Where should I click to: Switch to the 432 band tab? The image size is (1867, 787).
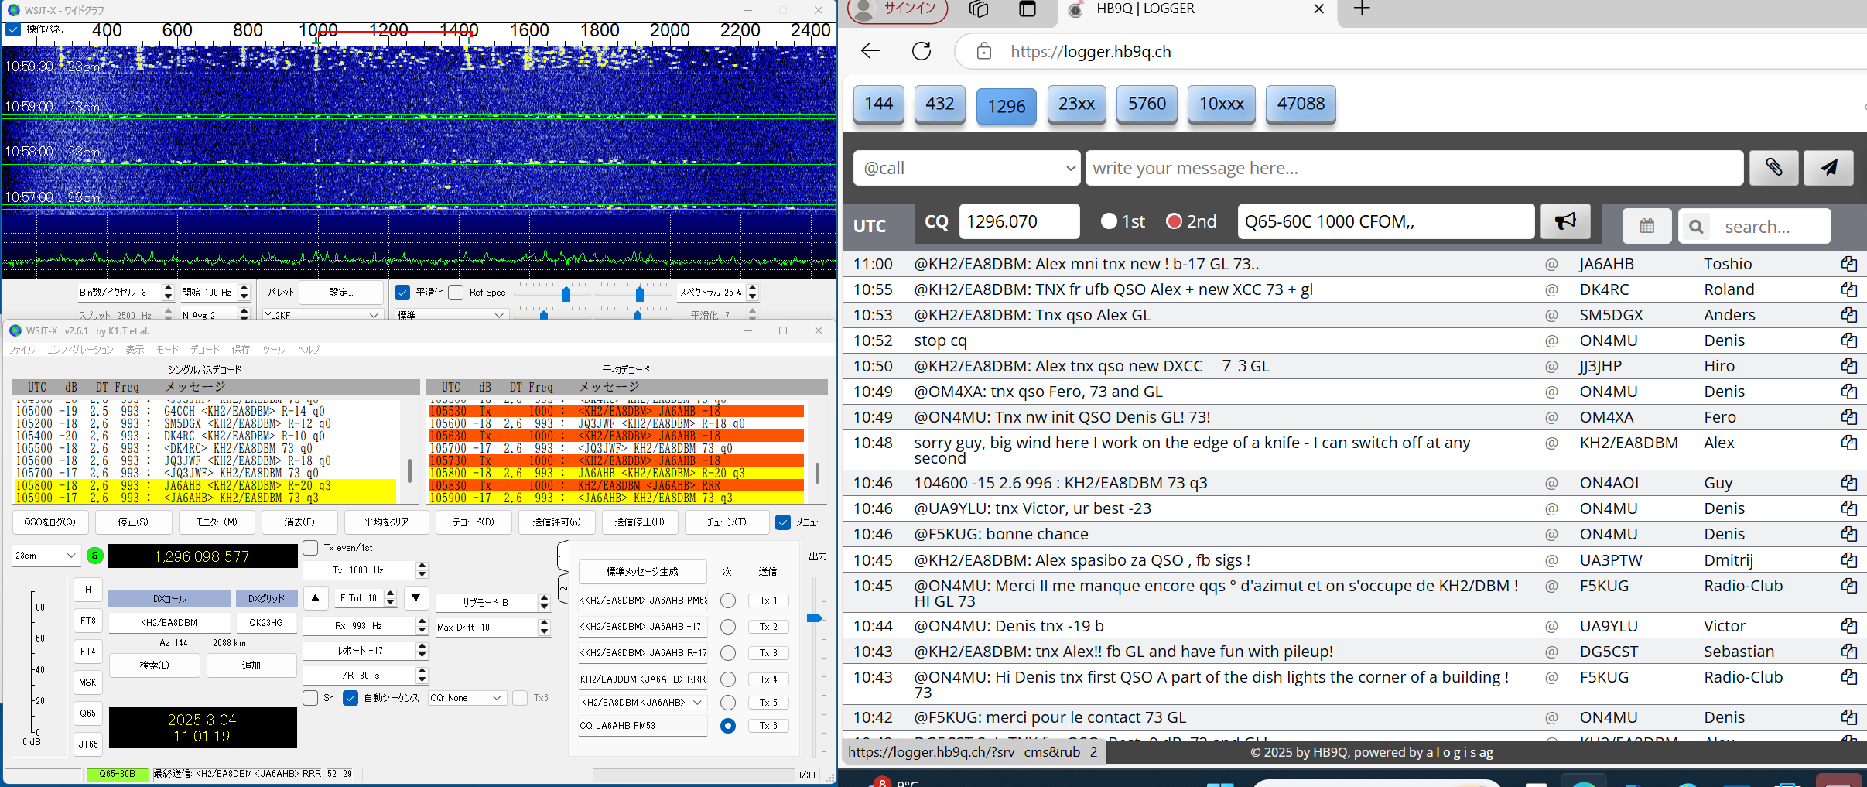click(x=939, y=104)
